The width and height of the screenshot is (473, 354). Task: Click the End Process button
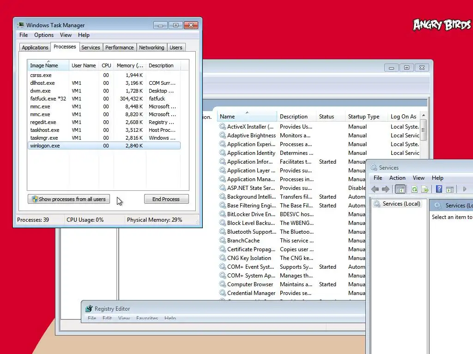(166, 199)
